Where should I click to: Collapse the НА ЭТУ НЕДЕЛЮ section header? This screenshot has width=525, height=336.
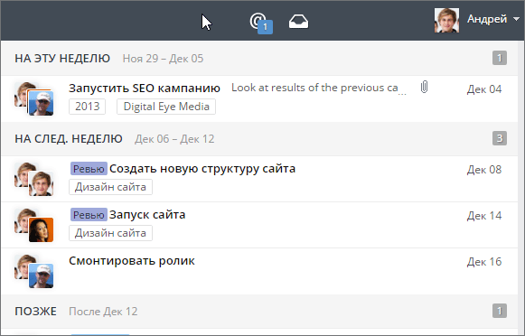[62, 58]
